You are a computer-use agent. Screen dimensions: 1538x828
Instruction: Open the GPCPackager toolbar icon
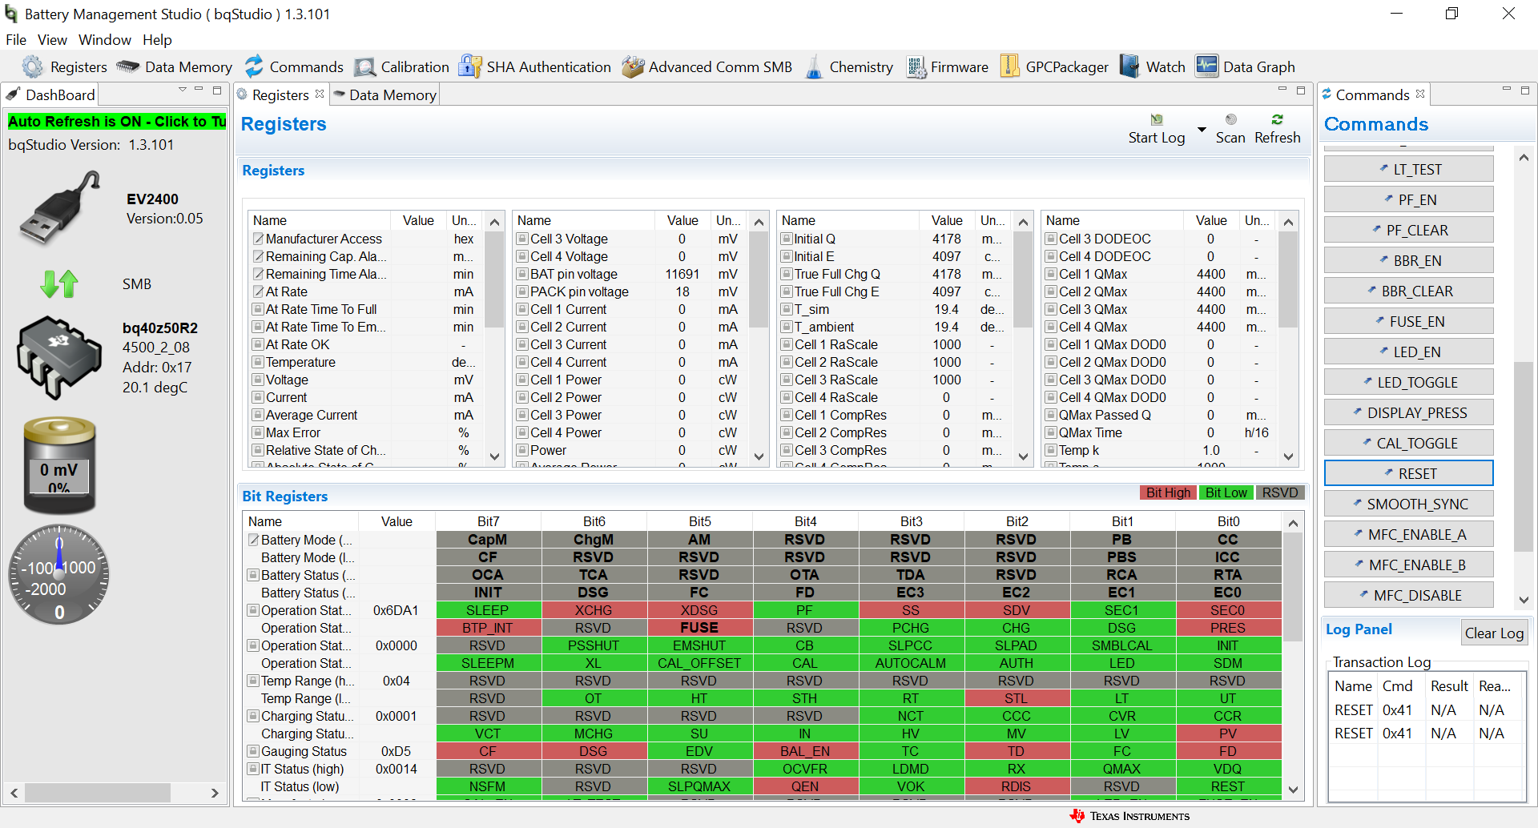coord(1010,67)
